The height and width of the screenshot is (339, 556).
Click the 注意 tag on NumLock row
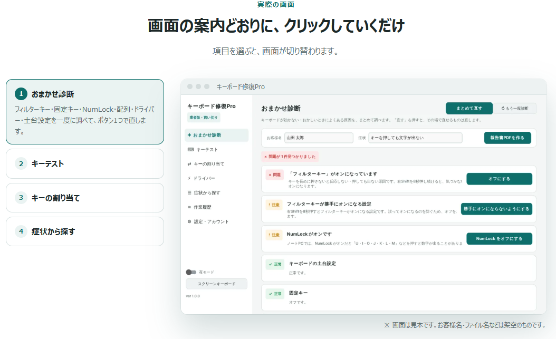click(274, 235)
